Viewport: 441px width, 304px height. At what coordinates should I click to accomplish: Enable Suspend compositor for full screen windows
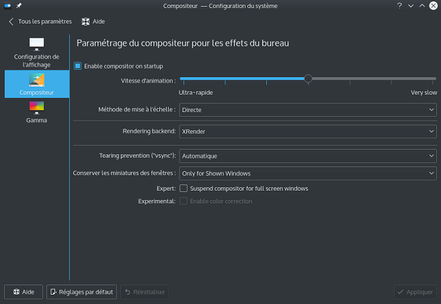point(184,189)
